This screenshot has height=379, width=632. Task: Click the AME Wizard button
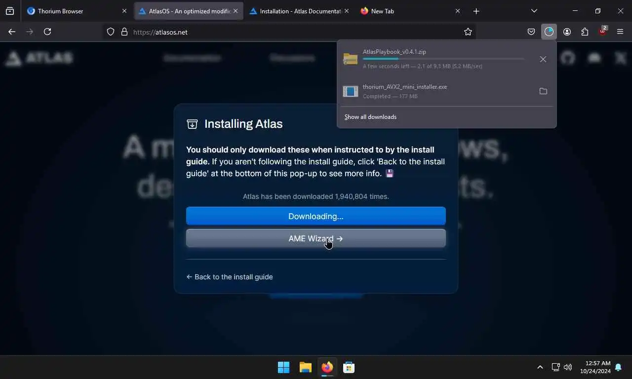click(x=316, y=238)
